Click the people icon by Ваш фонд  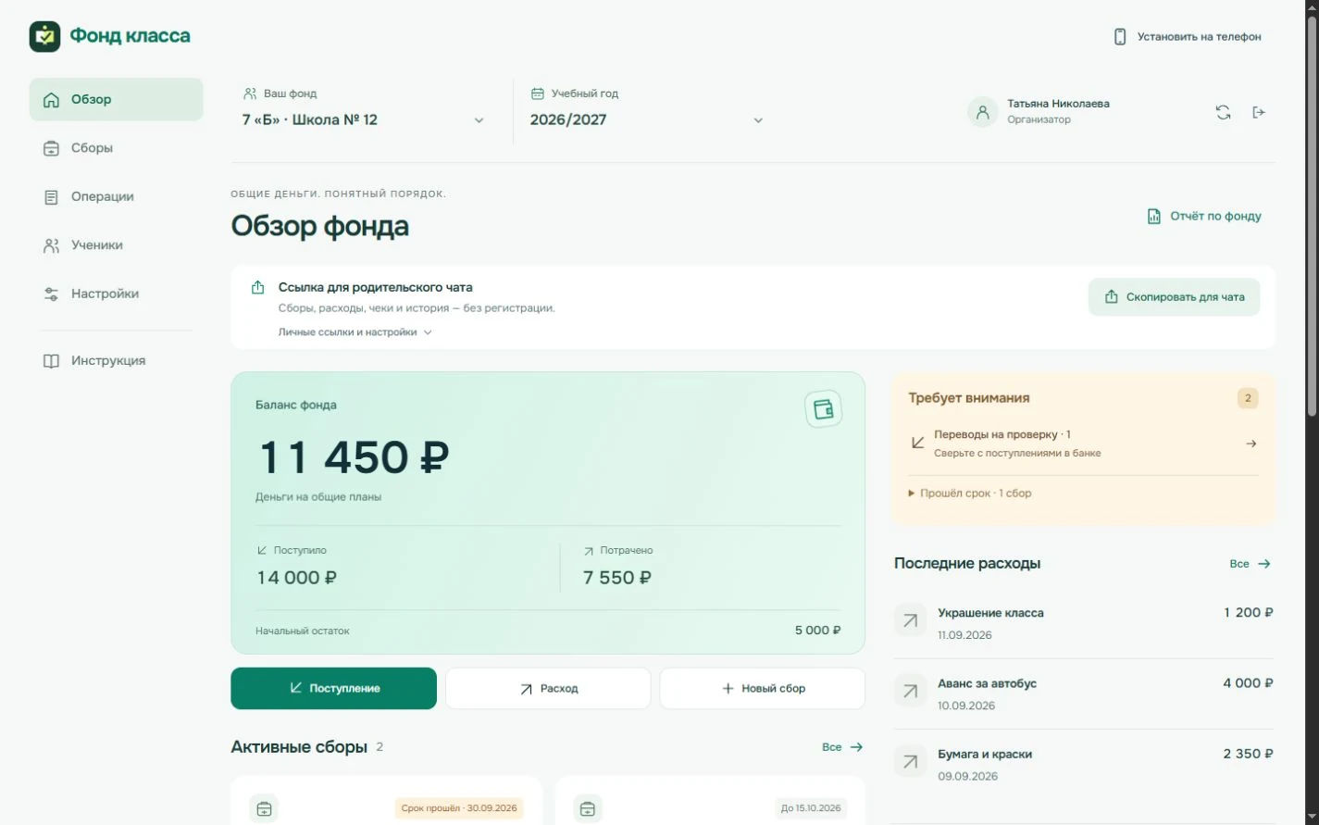click(250, 94)
